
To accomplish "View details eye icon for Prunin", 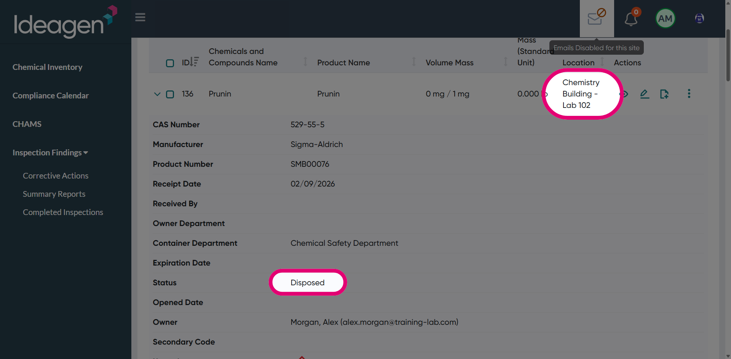I will click(624, 94).
